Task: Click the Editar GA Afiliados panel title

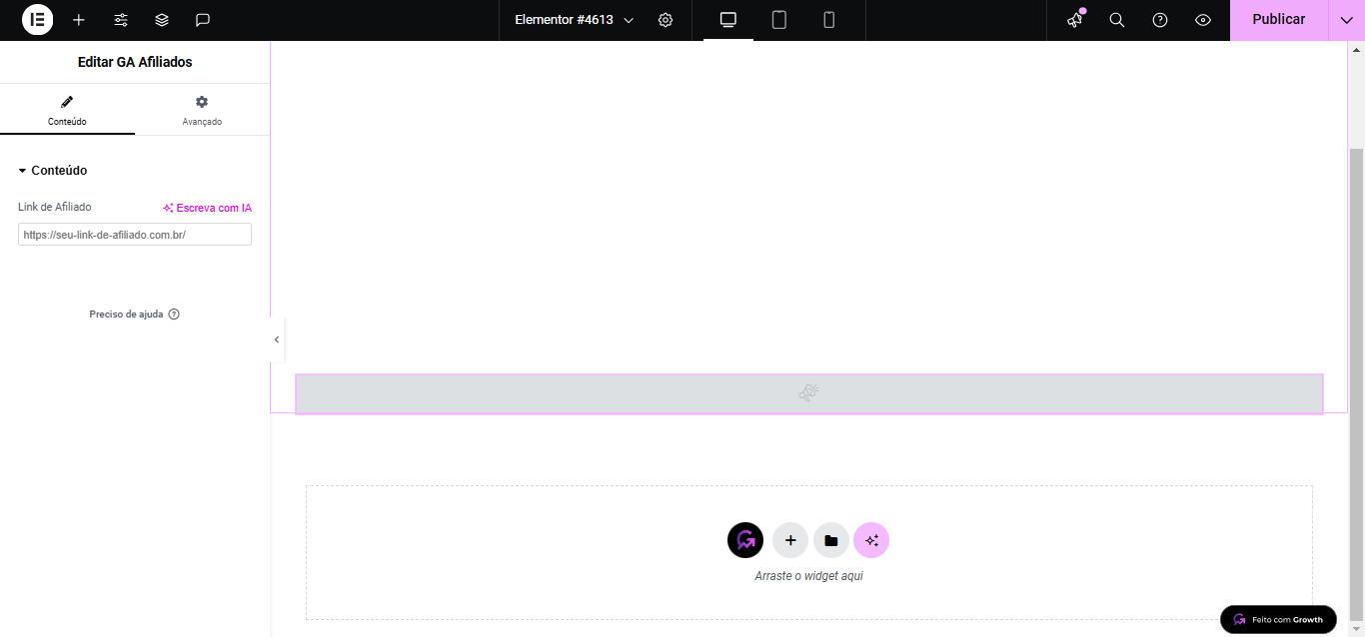Action: [x=135, y=62]
